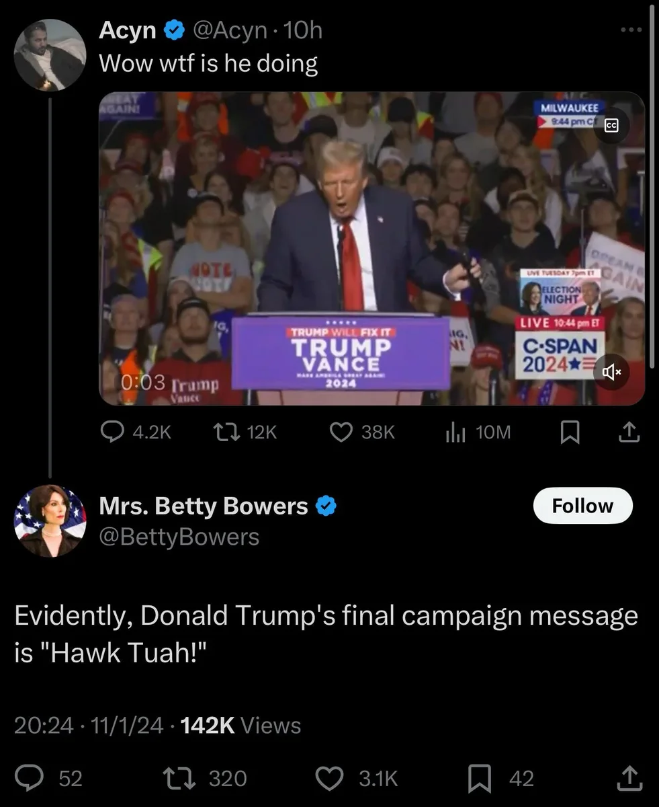Share Betty Bowers' post using the share icon
The image size is (659, 807).
coord(629,779)
